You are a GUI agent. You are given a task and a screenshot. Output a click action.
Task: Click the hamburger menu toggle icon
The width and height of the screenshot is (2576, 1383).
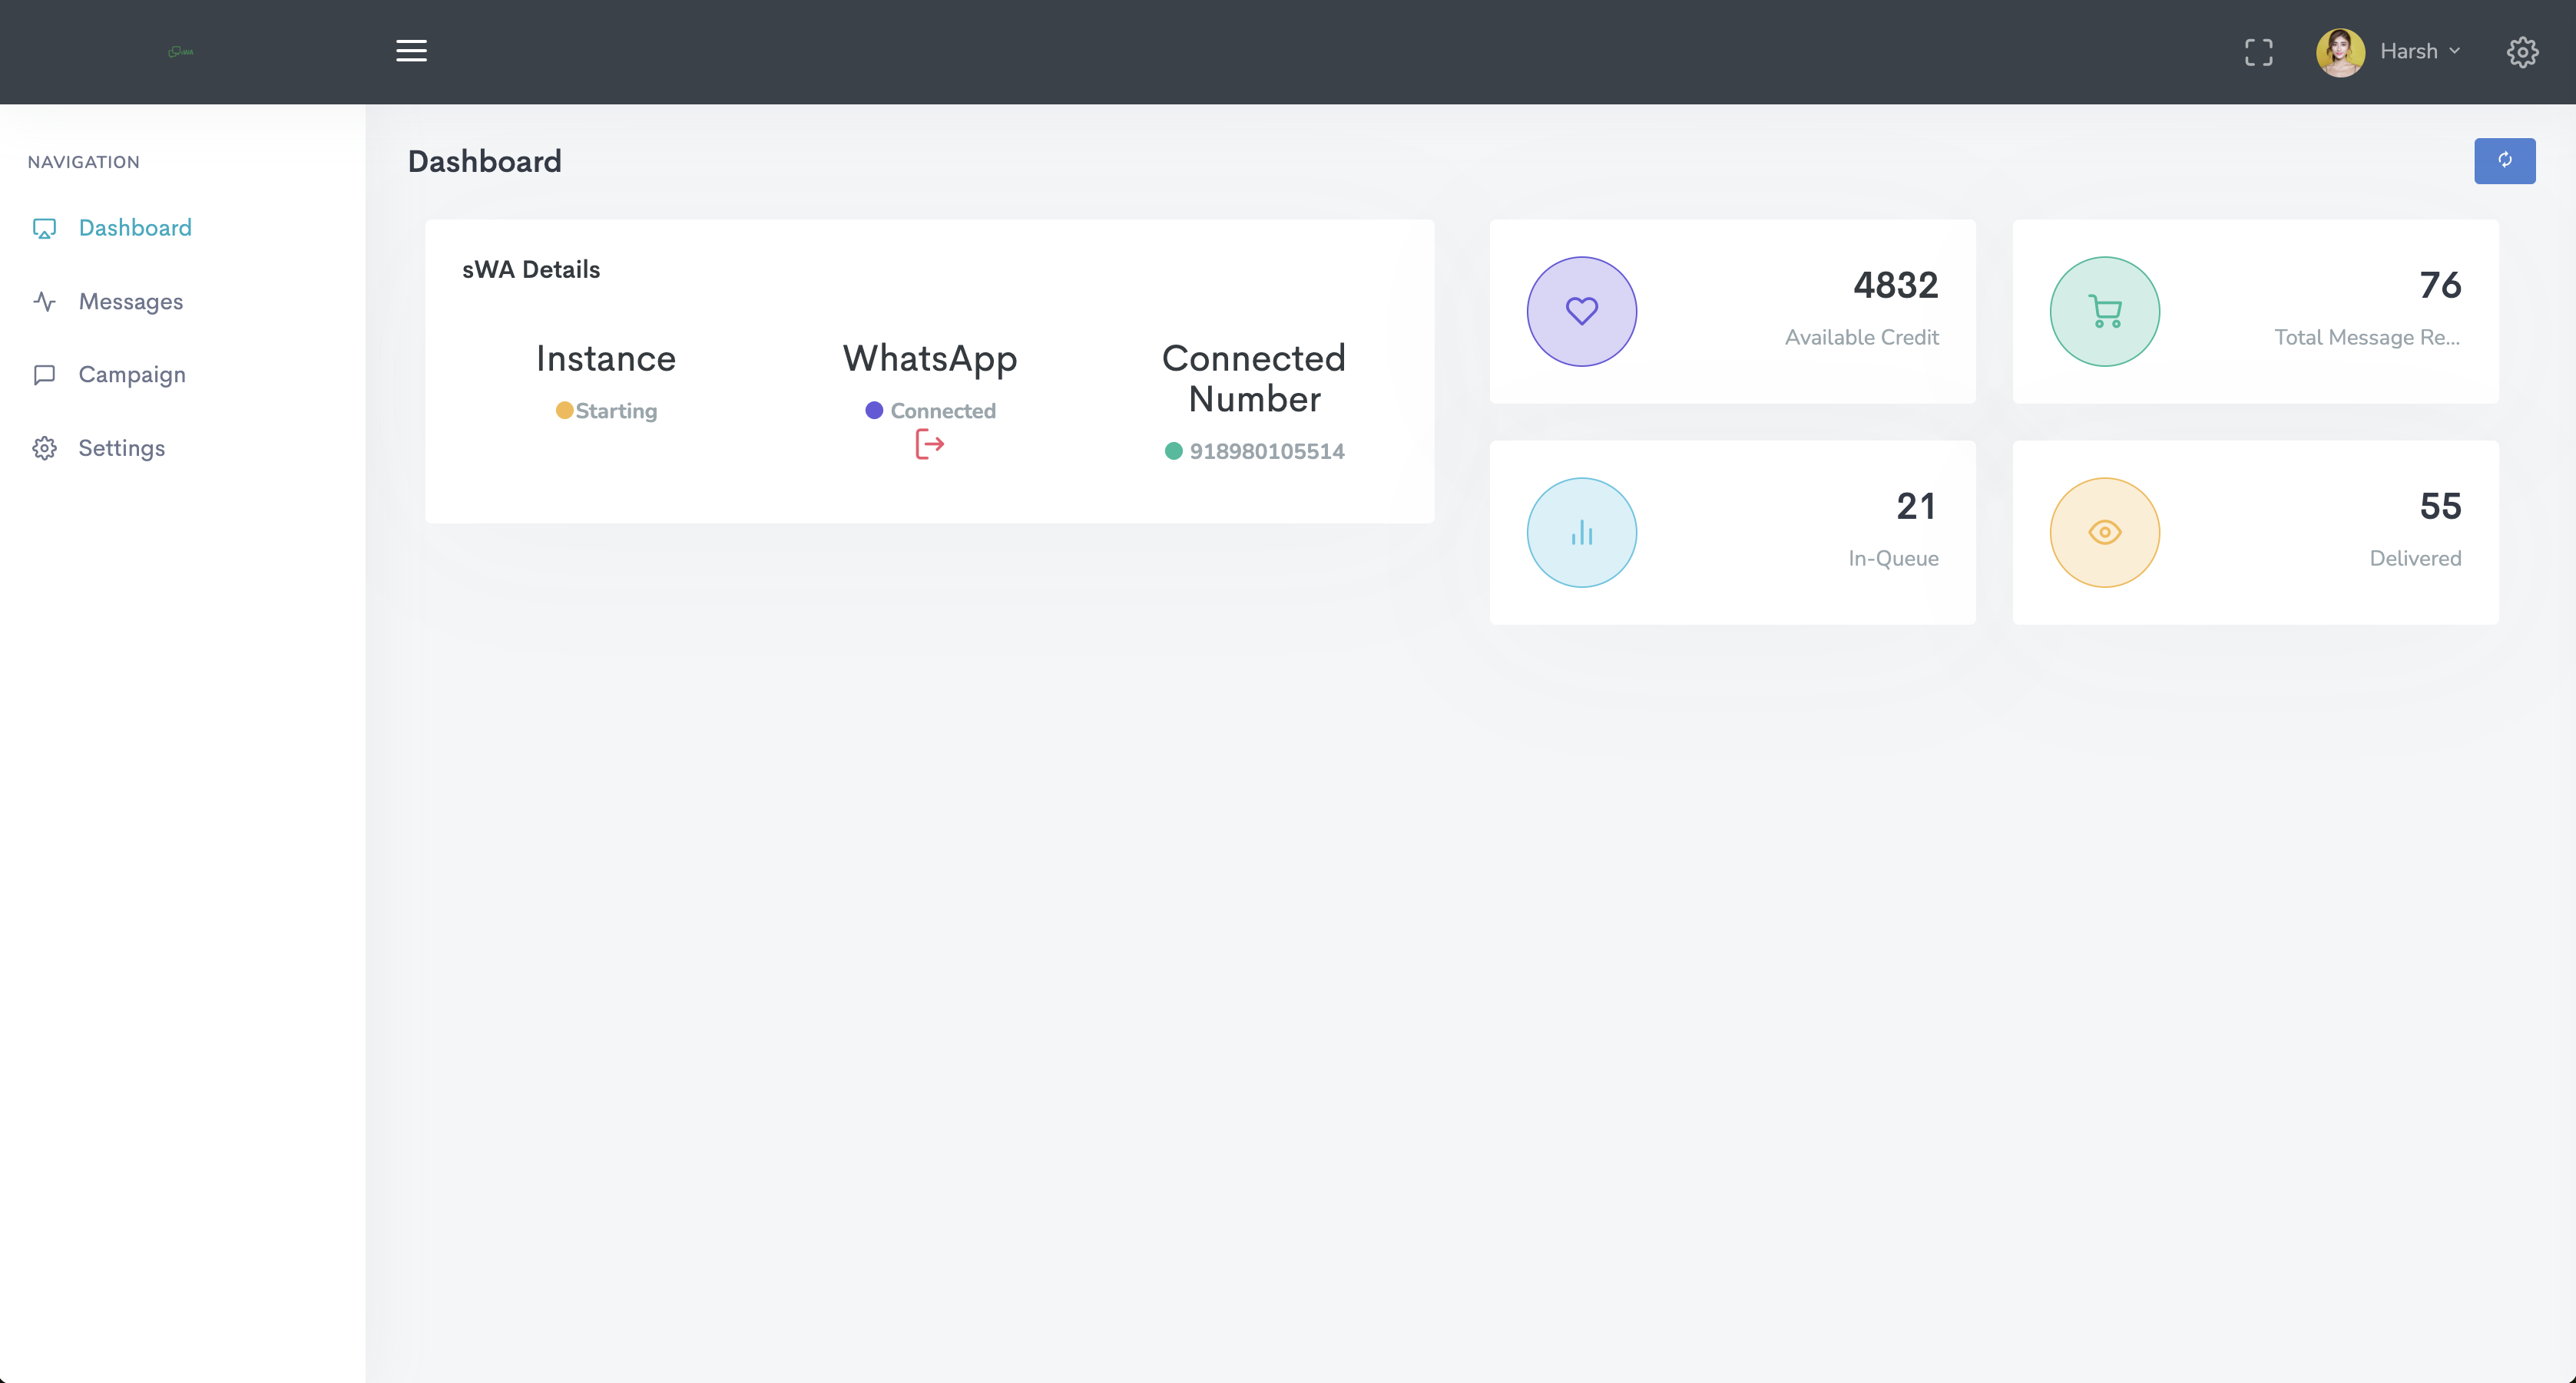pos(411,51)
